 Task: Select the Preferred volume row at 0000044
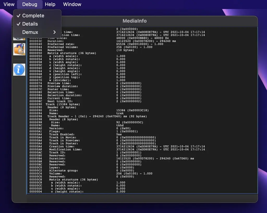[91, 47]
